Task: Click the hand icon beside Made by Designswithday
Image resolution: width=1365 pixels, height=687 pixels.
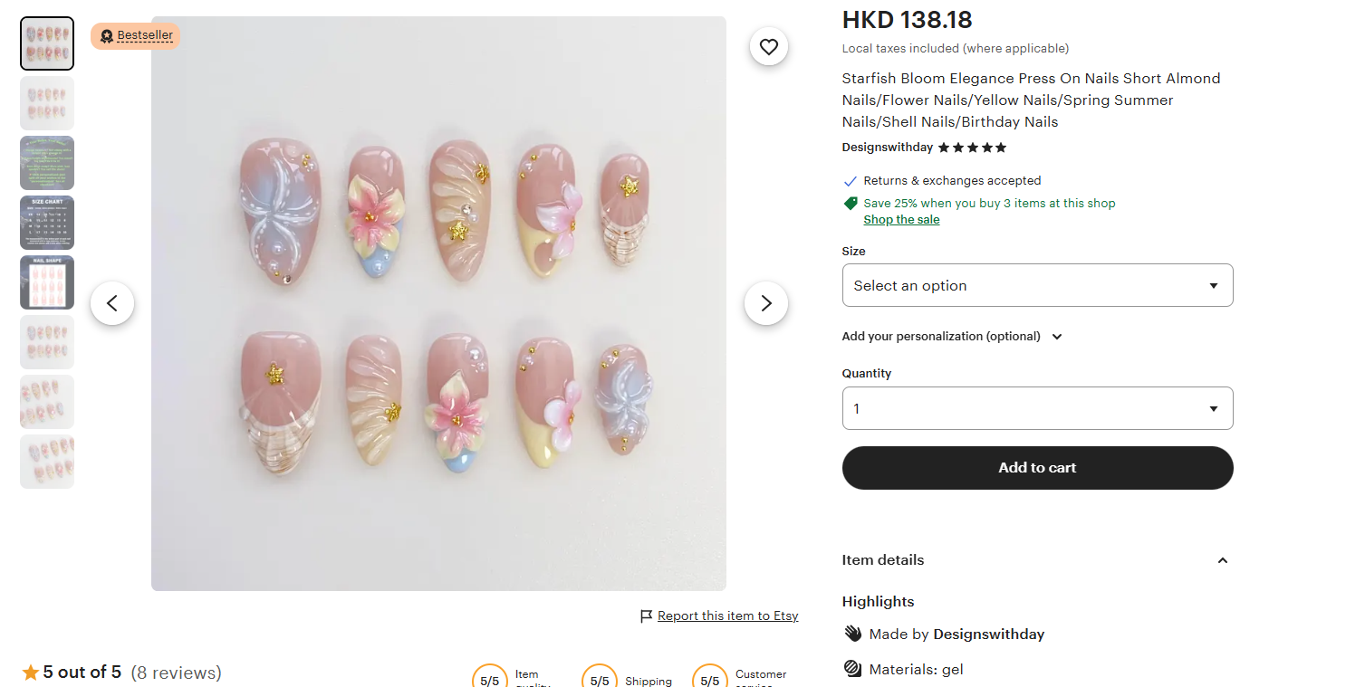Action: point(851,634)
